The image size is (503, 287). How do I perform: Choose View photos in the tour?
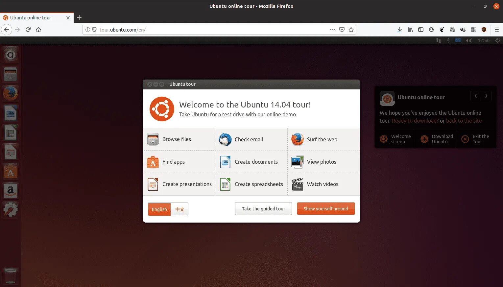[x=324, y=162]
